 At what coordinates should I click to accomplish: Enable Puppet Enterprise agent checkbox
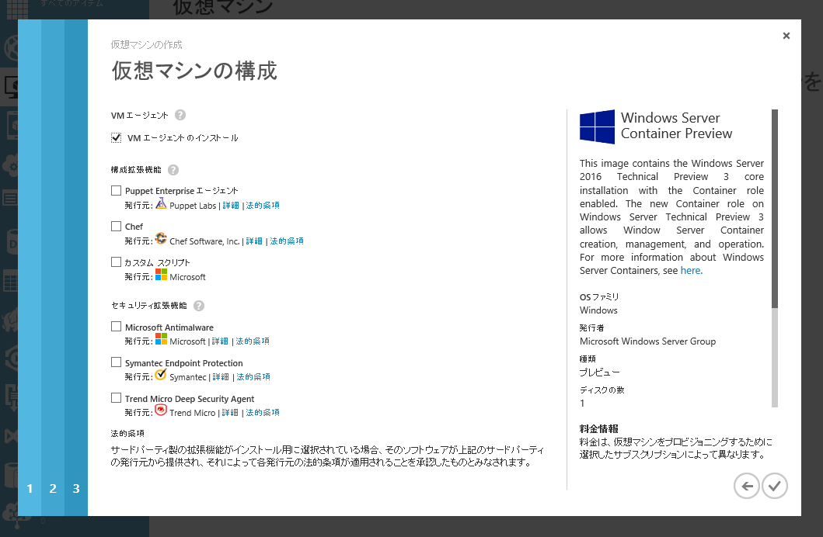pos(116,191)
